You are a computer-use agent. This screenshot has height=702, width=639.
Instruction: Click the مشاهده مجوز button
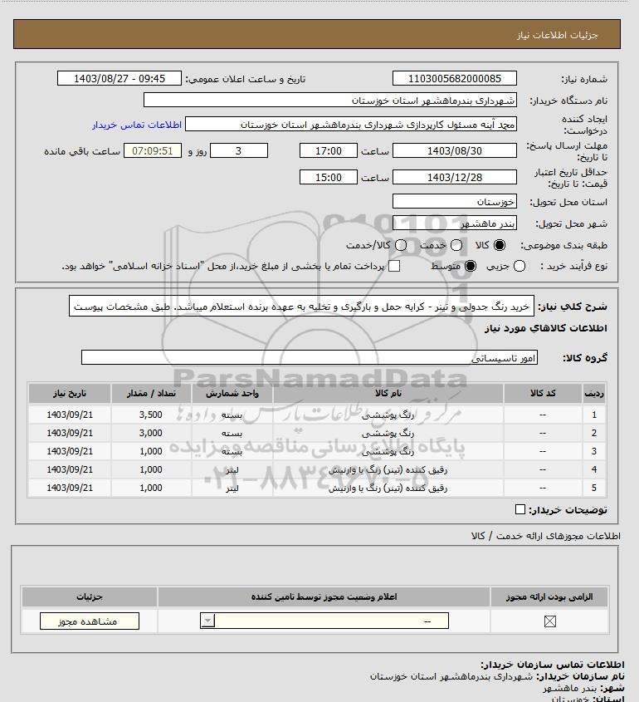click(x=90, y=621)
